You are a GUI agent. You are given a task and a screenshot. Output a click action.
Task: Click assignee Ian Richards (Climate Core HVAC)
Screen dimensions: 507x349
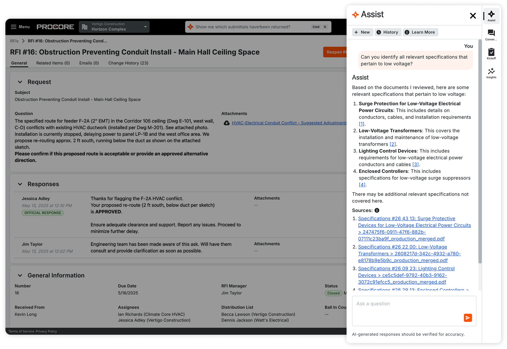151,315
